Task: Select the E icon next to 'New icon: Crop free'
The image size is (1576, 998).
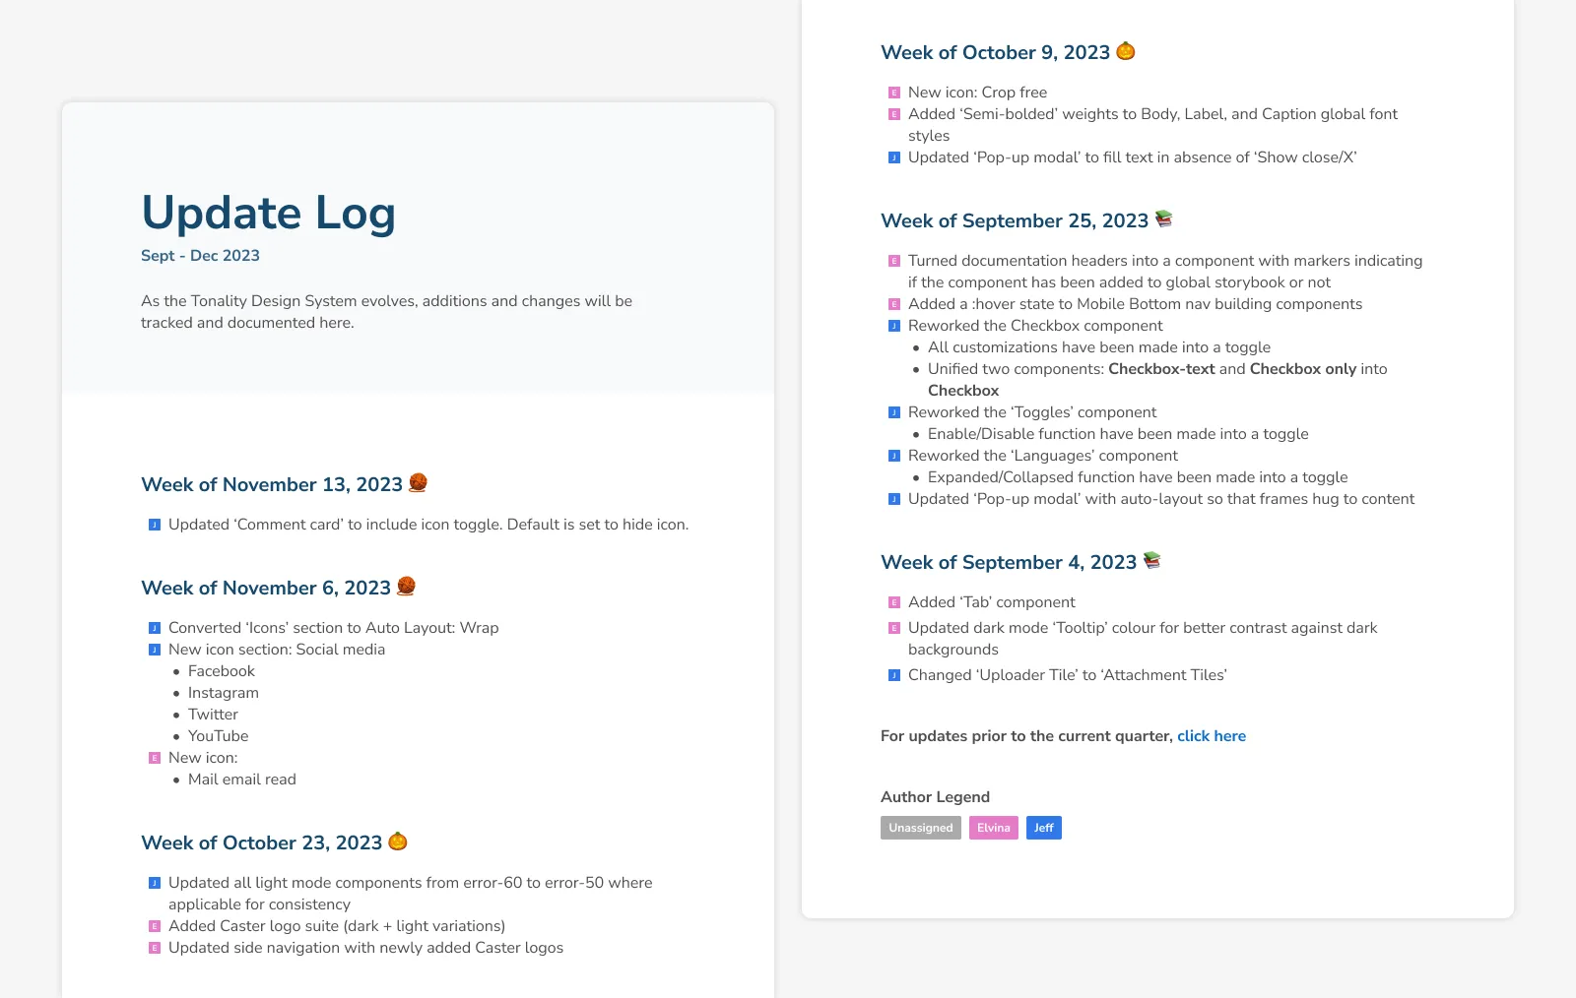Action: click(x=893, y=91)
